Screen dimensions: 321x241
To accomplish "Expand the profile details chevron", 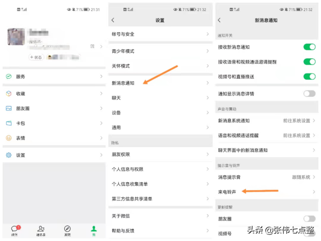I will [x=101, y=47].
